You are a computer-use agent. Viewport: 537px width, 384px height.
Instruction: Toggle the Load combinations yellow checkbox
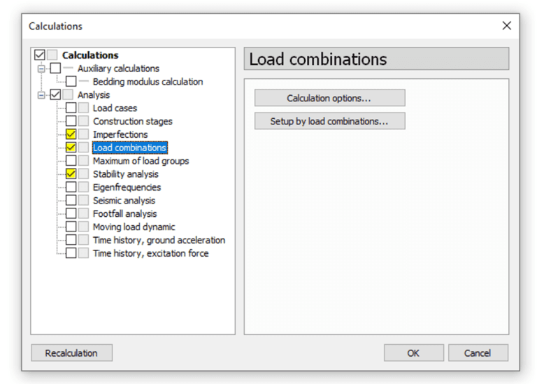click(71, 148)
